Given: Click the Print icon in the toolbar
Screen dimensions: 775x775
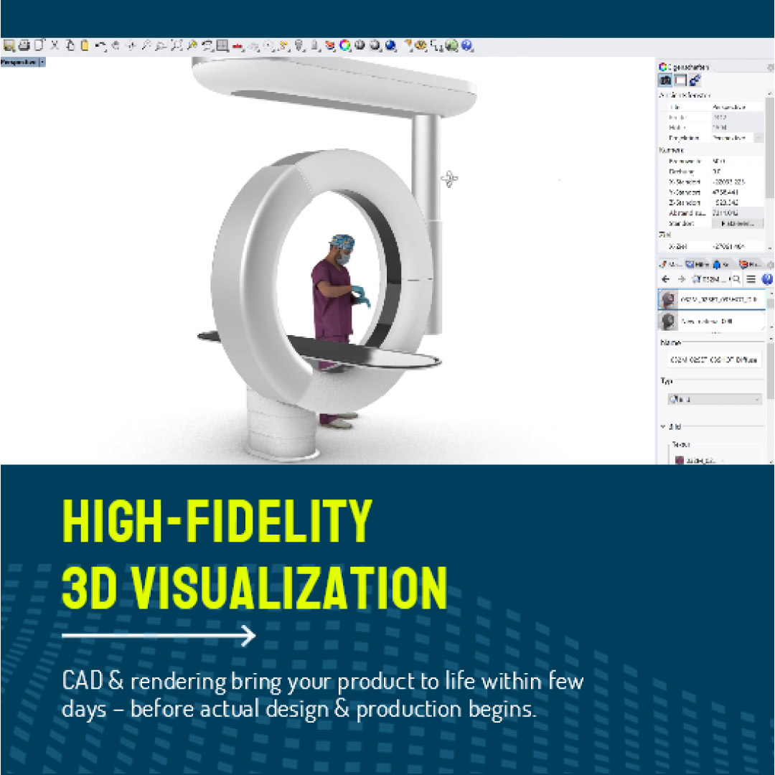Looking at the screenshot, I should coord(24,46).
